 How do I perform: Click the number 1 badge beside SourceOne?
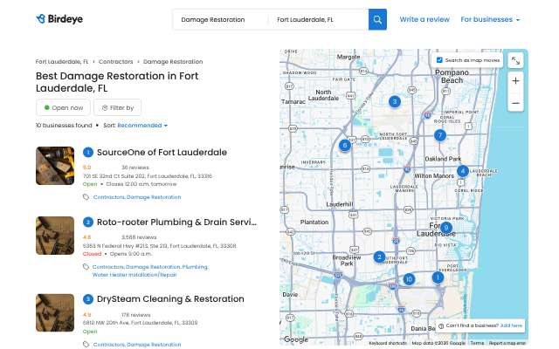(88, 153)
